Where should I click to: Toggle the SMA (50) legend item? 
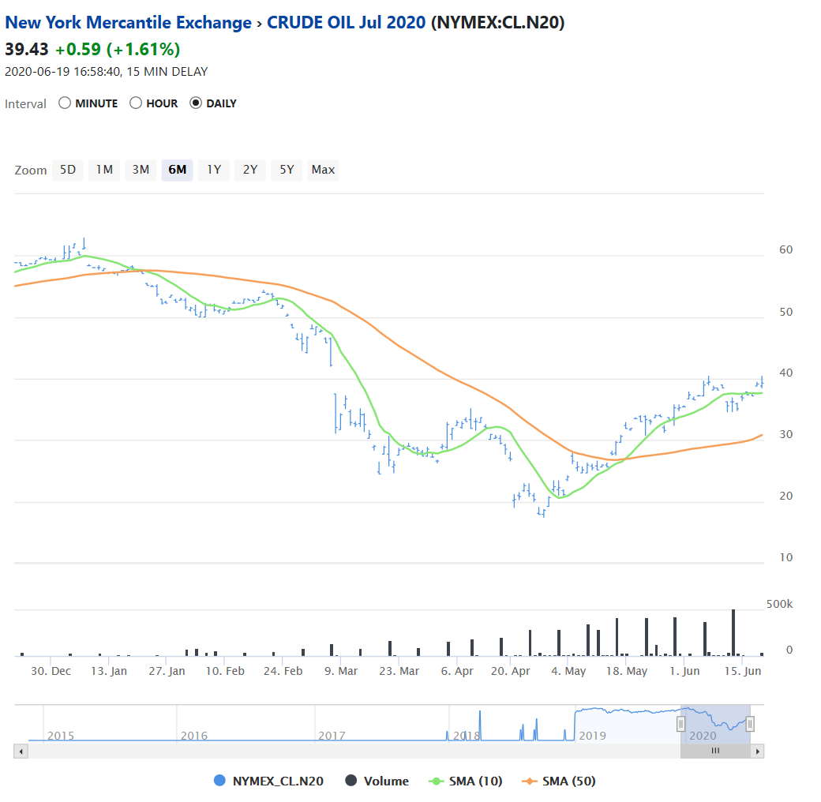(x=559, y=781)
